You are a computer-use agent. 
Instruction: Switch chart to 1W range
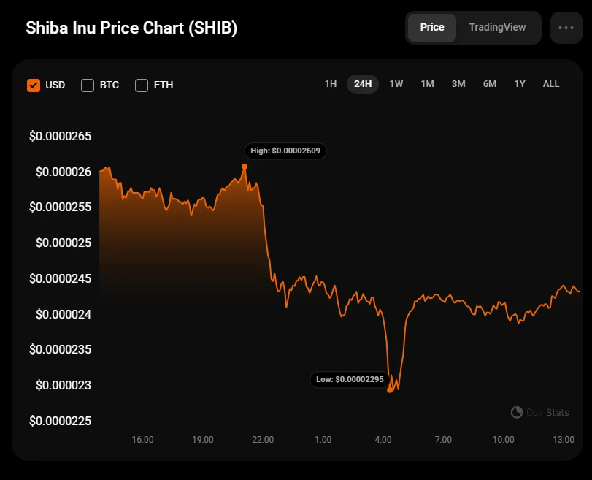[396, 84]
